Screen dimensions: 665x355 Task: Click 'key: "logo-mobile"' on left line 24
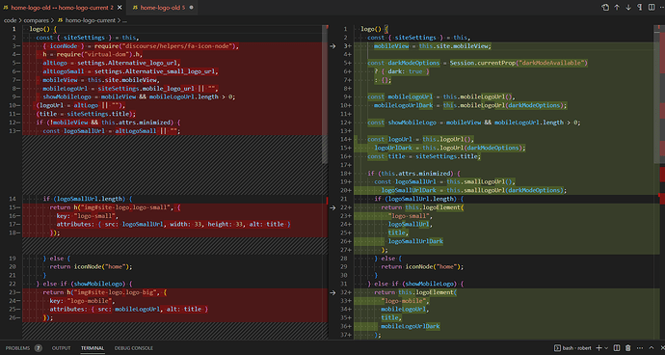[x=82, y=301]
